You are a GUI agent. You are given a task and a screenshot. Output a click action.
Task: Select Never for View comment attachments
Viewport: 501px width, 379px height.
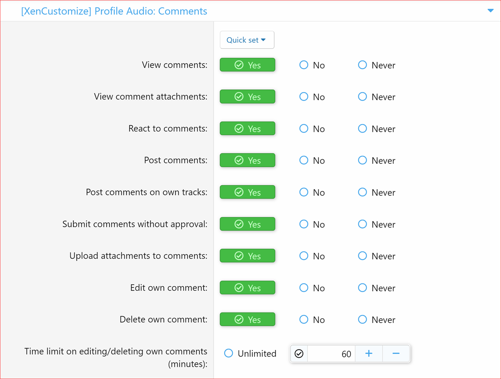tap(362, 97)
